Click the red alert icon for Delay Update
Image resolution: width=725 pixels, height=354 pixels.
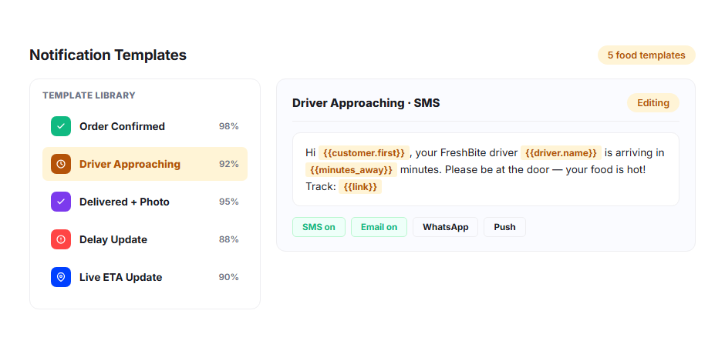coord(61,239)
